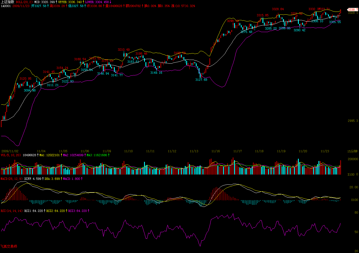Click the 3315.85 high price annotation

click(x=262, y=15)
